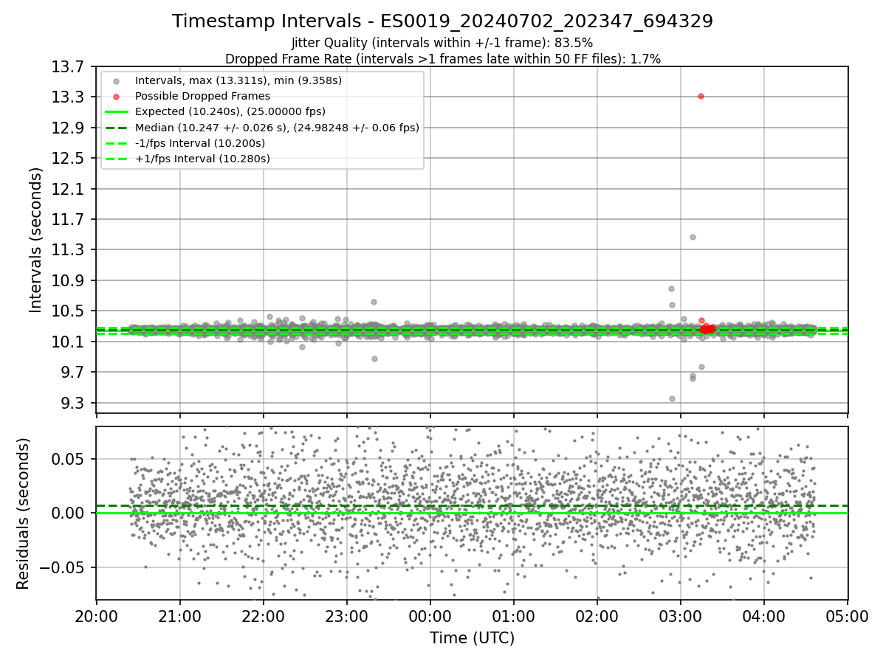Image resolution: width=886 pixels, height=664 pixels.
Task: Click the 'Residuals (seconds)' y-axis label
Action: (x=23, y=513)
